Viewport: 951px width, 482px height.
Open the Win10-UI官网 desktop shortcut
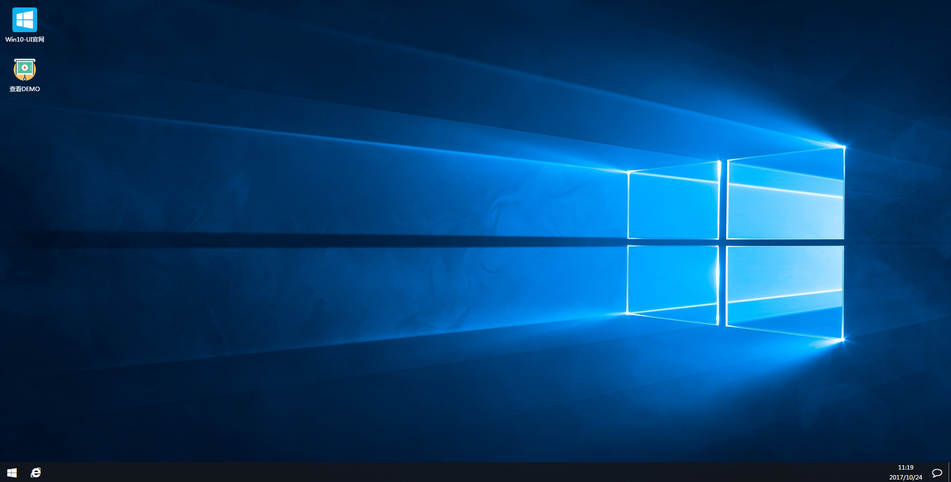coord(24,20)
